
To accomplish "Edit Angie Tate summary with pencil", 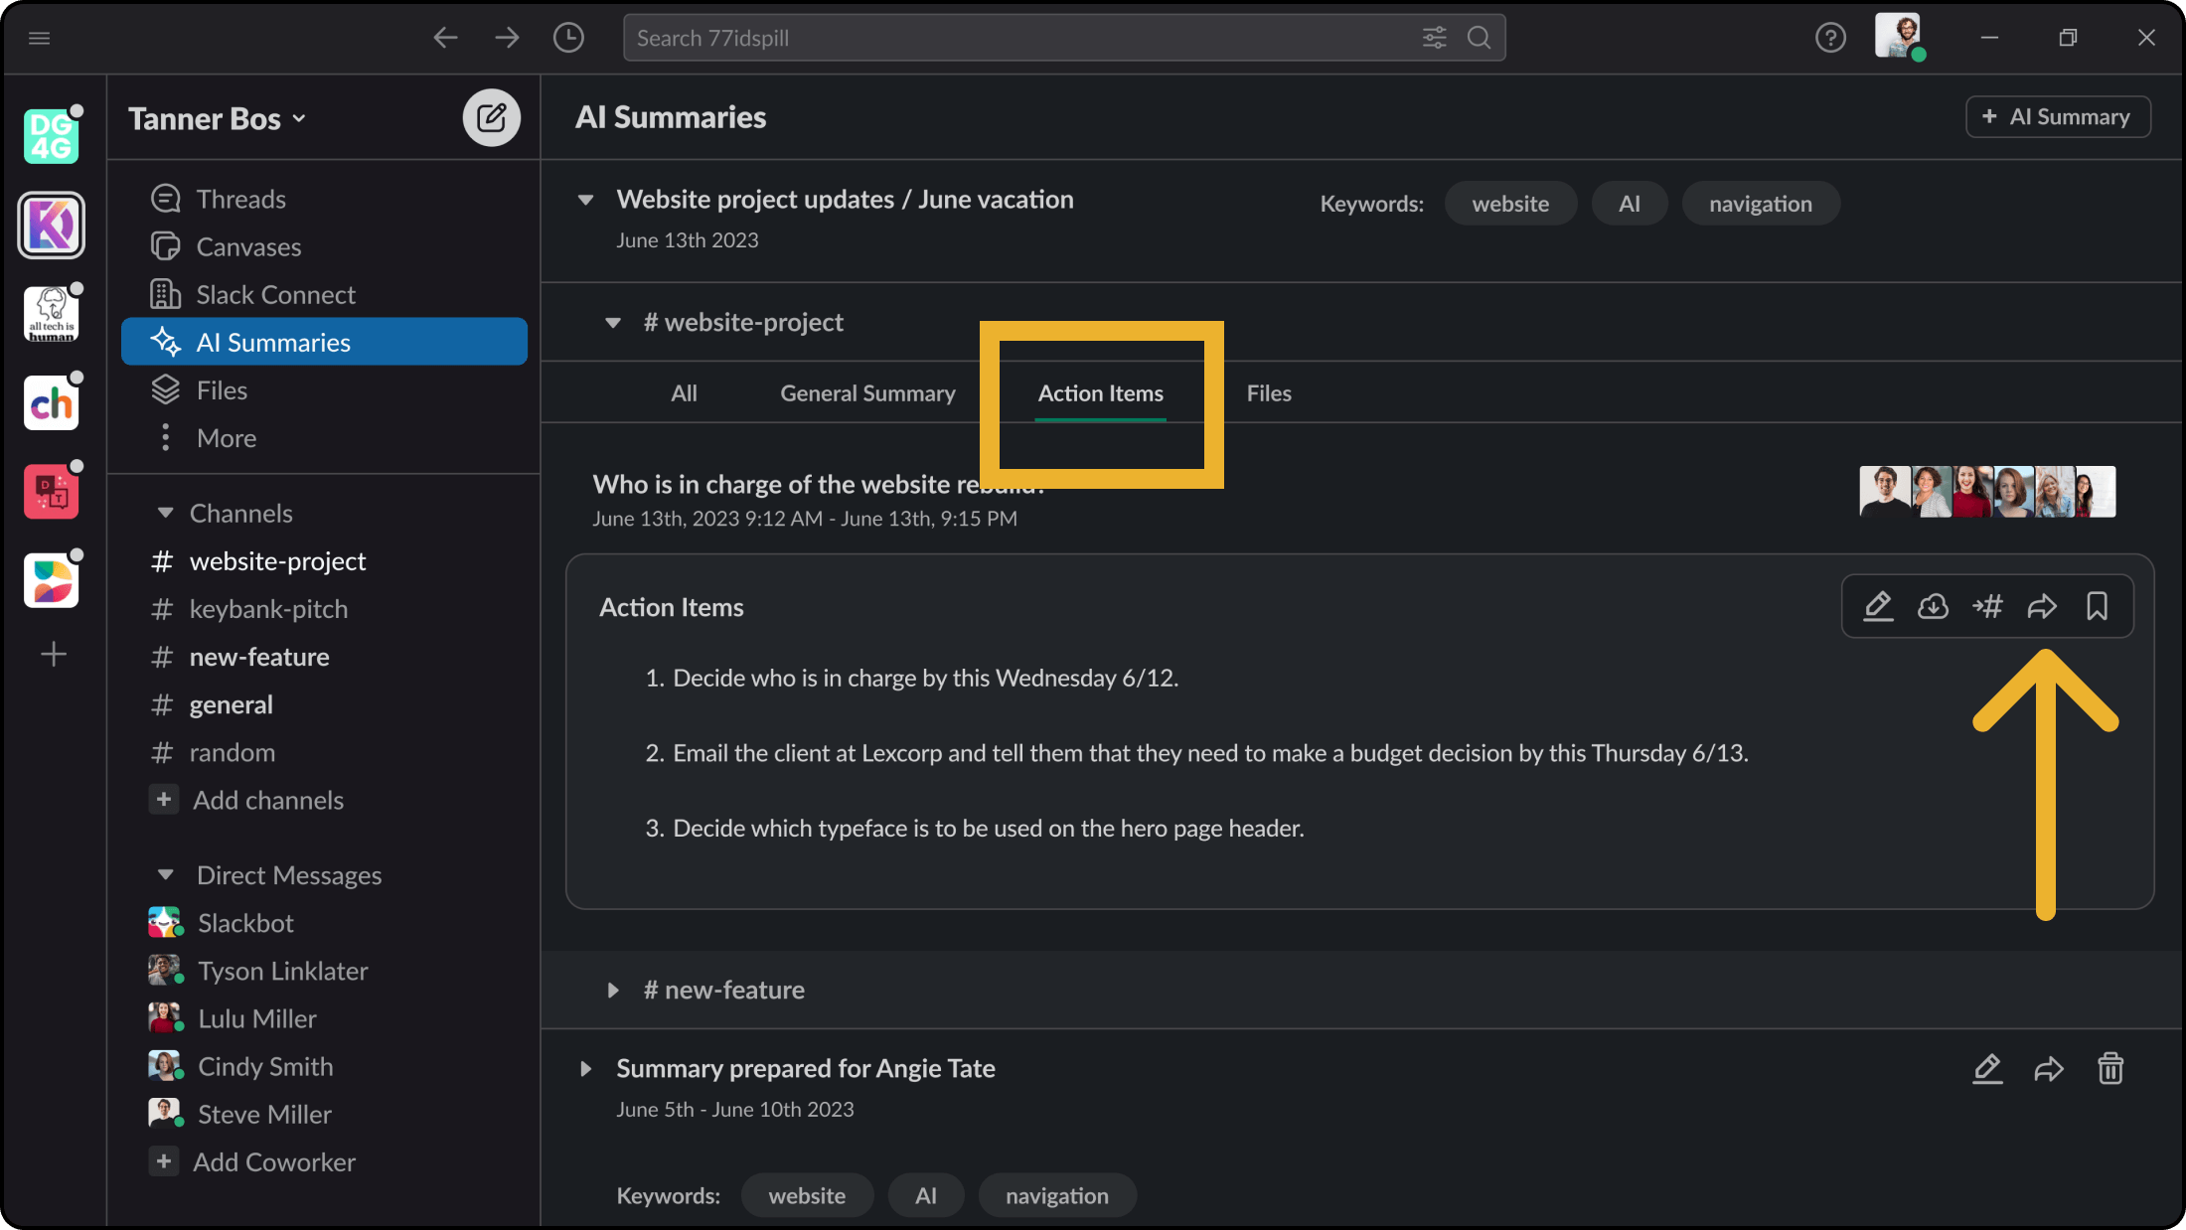I will (1987, 1069).
